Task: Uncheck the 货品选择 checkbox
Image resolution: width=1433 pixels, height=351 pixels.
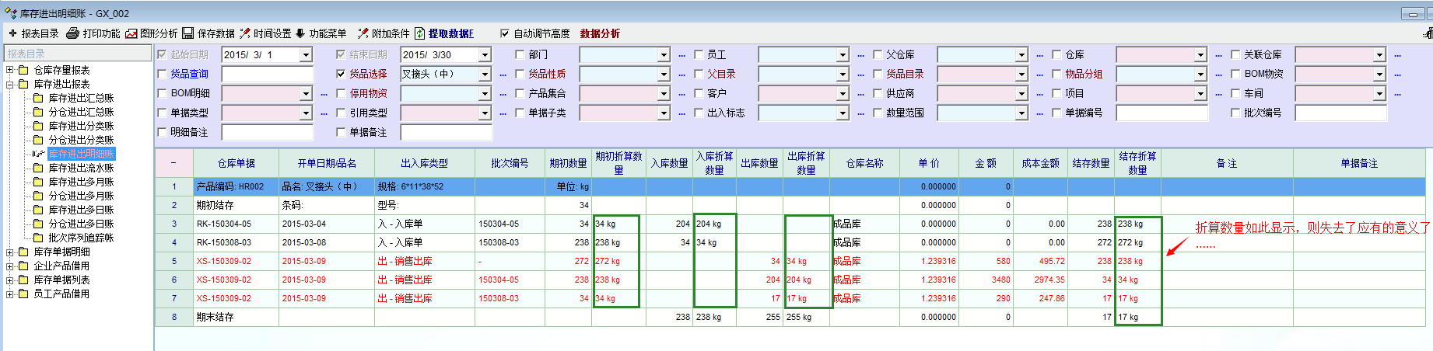Action: (x=341, y=74)
